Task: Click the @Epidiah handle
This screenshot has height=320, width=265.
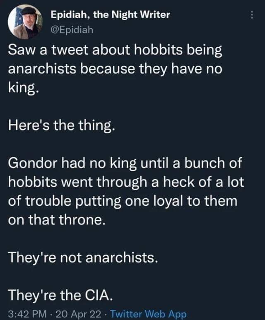Action: (x=72, y=30)
